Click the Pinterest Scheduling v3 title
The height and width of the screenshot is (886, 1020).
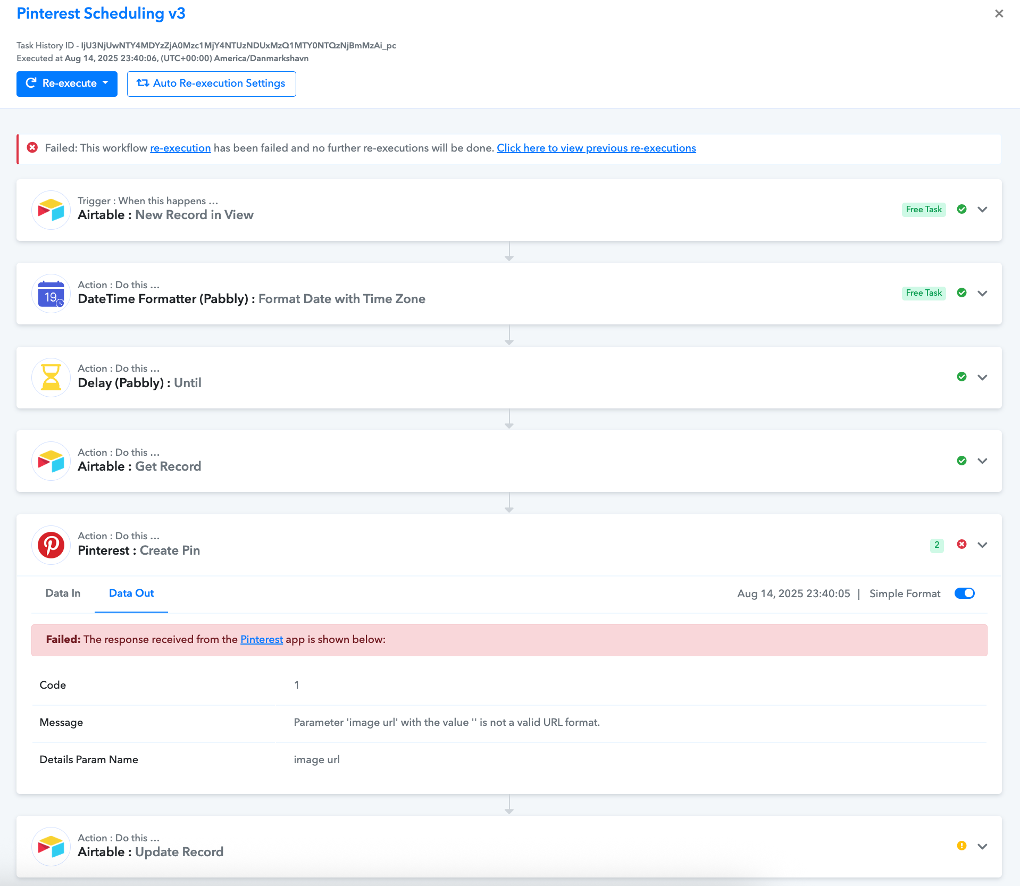coord(101,13)
